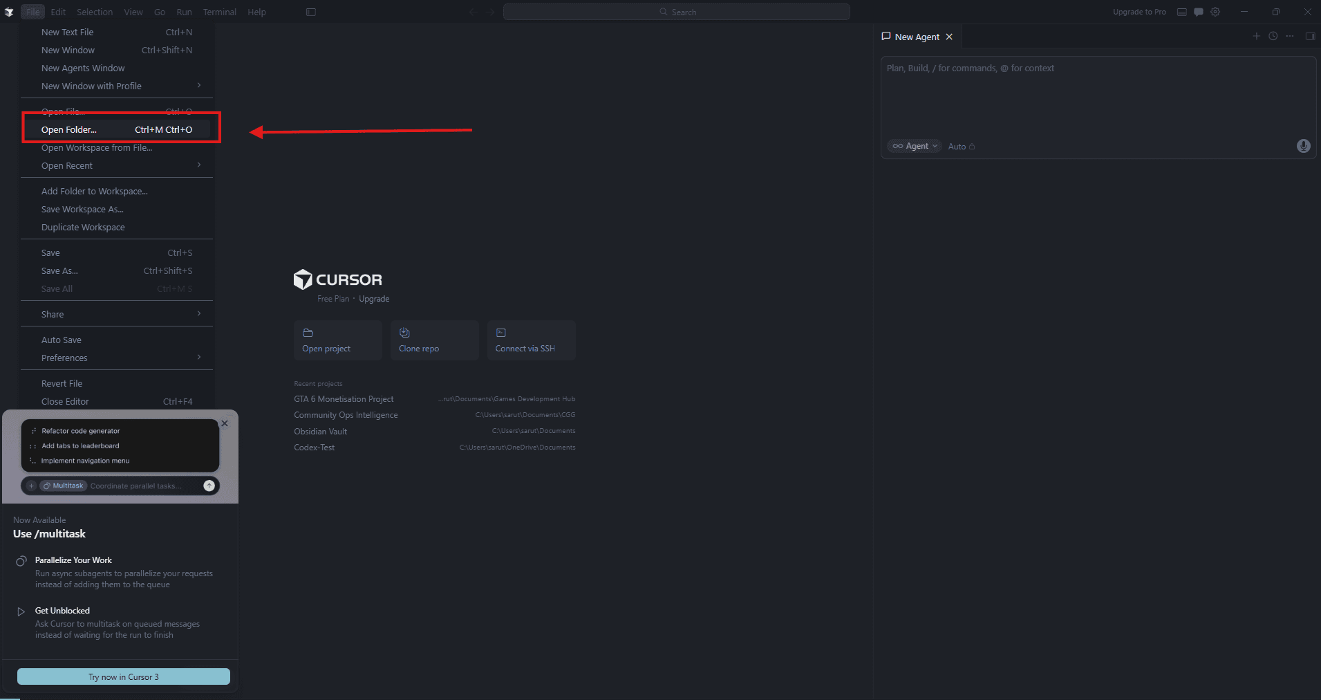Open the Terminal menu
Screen dimensions: 1321x700
(220, 12)
